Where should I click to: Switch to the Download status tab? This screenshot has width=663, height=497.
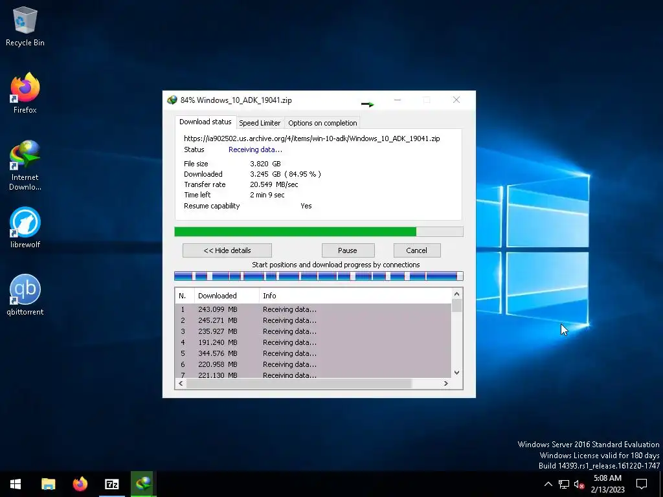205,122
